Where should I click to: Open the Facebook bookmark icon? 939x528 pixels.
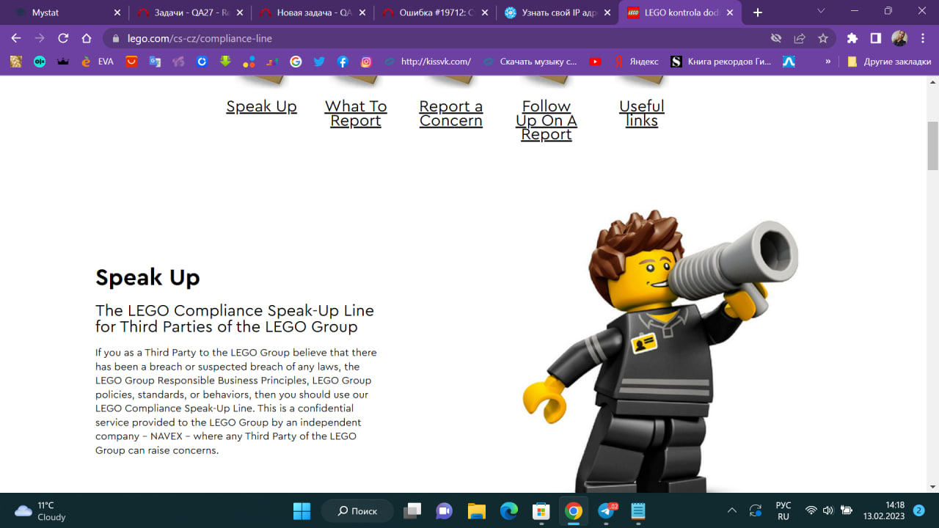(343, 62)
